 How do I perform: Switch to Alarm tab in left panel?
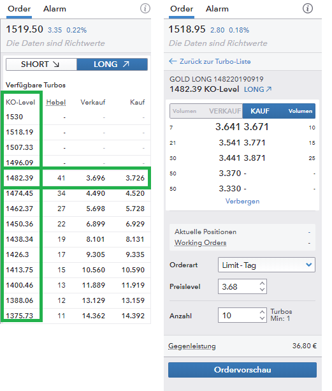click(x=55, y=9)
